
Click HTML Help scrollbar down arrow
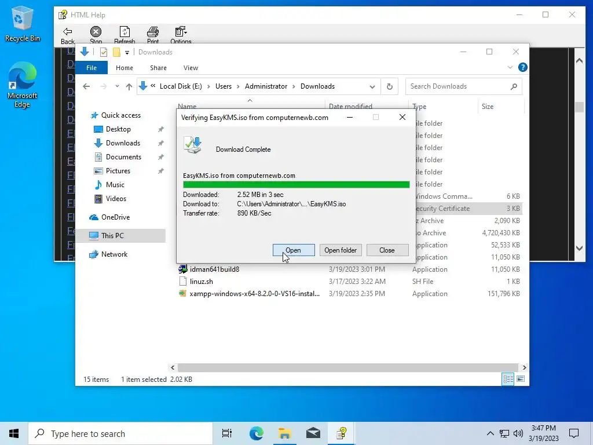(x=579, y=249)
